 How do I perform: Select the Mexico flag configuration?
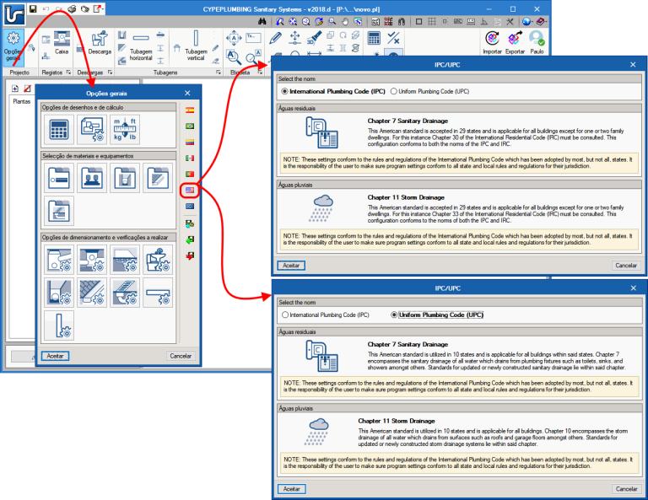tap(190, 159)
